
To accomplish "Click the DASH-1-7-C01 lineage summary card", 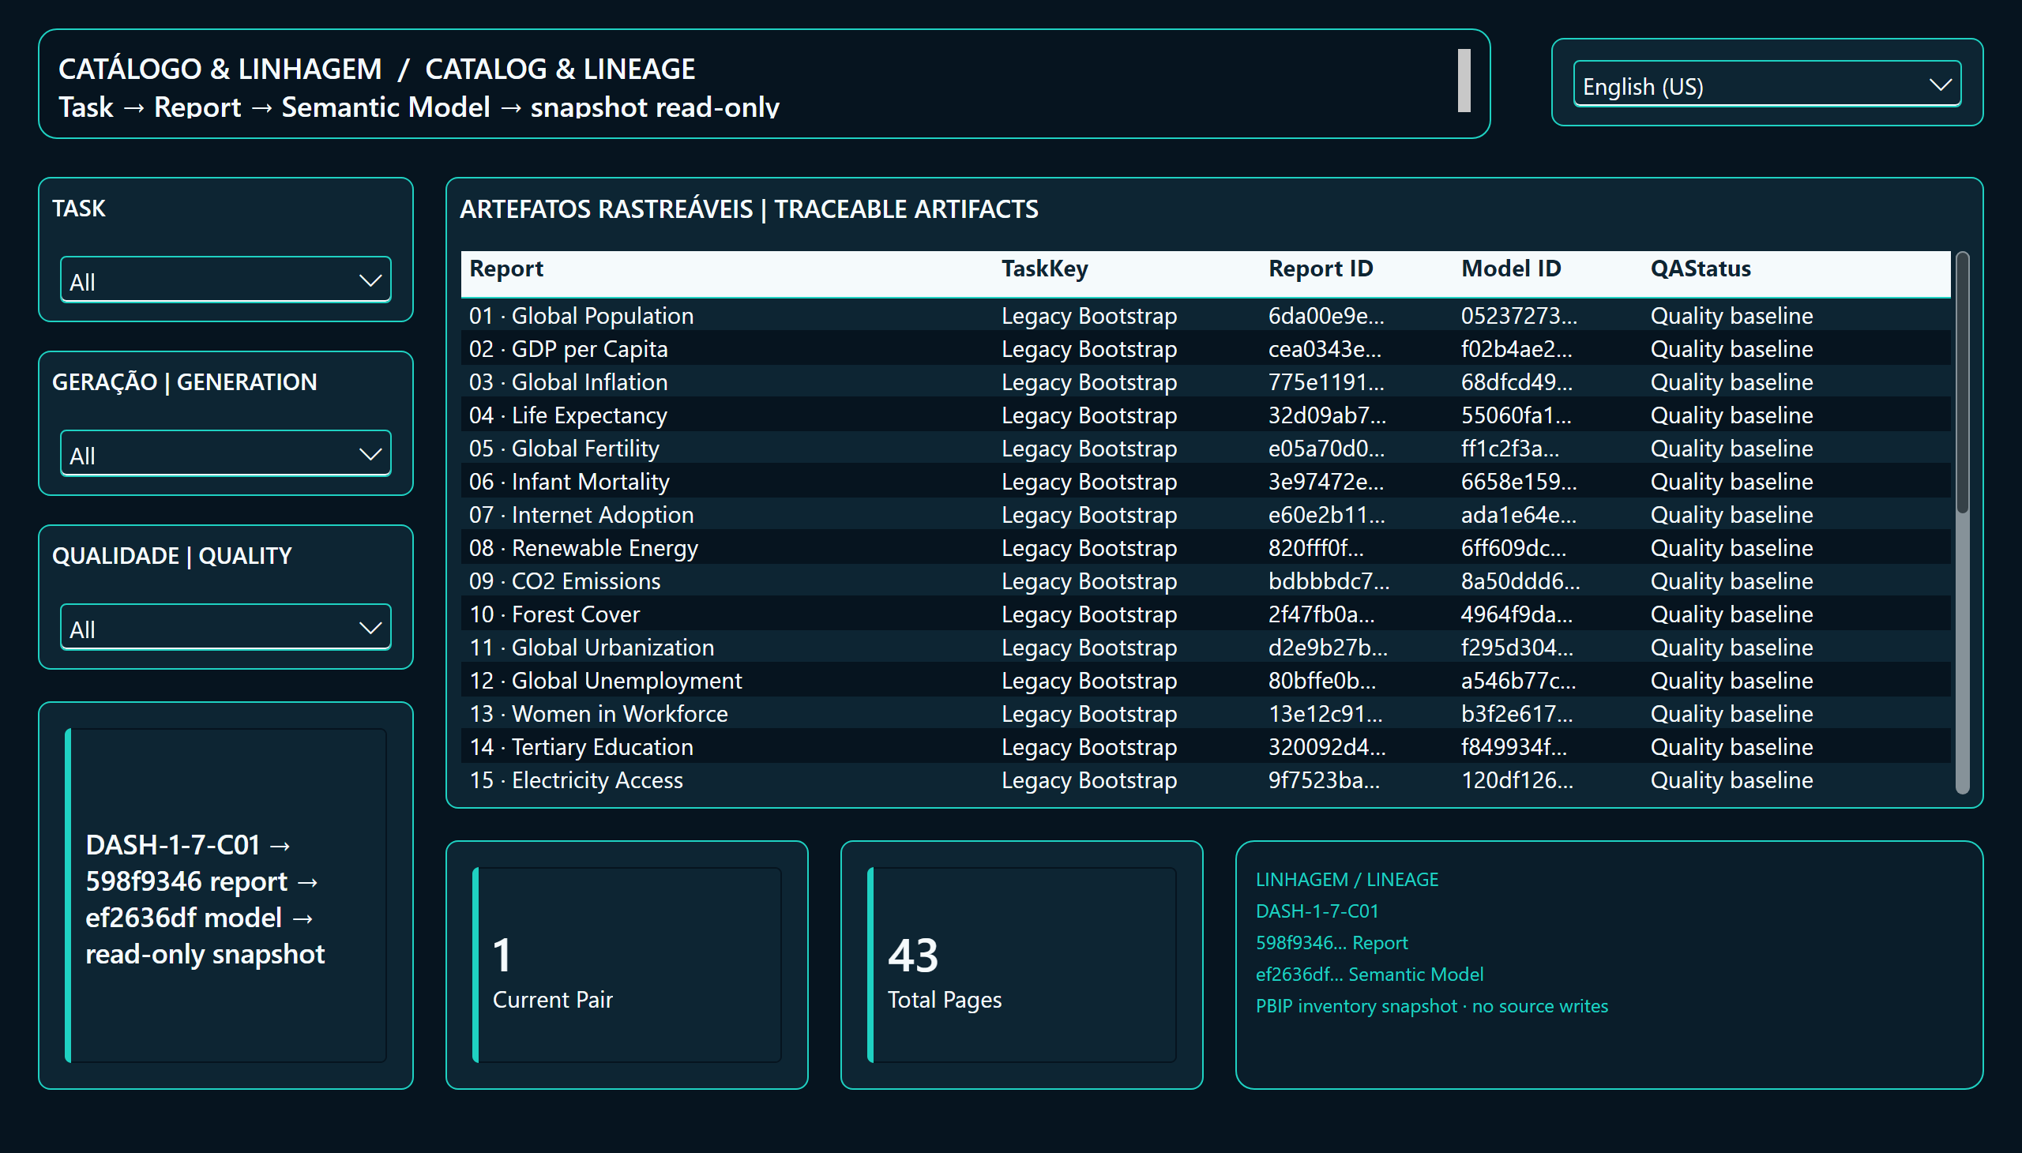I will (x=226, y=896).
